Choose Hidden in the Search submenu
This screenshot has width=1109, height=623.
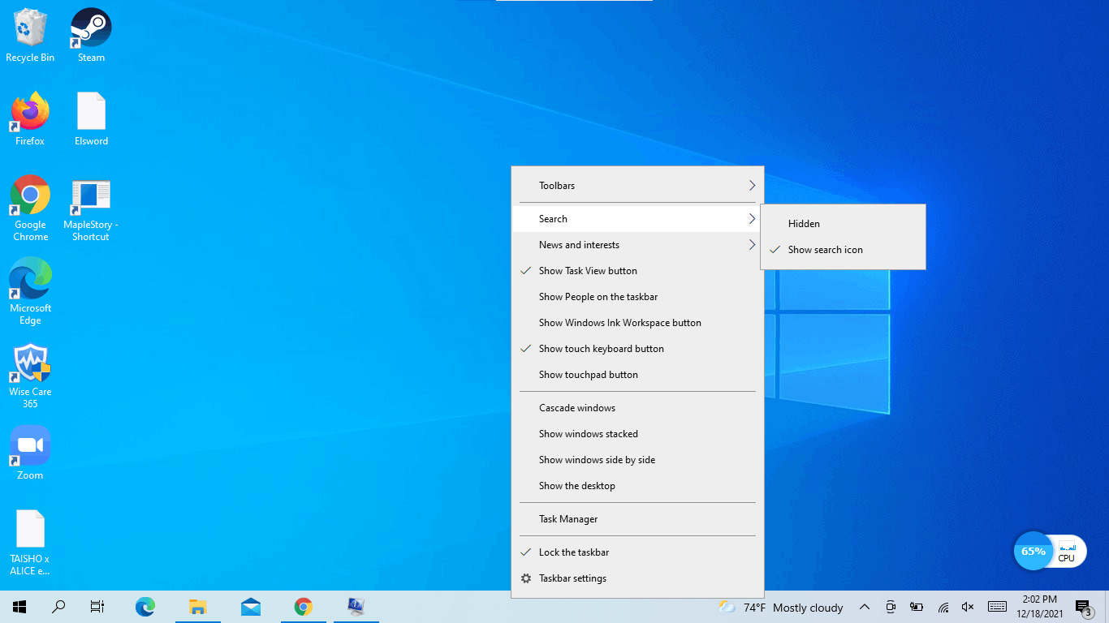(x=804, y=224)
